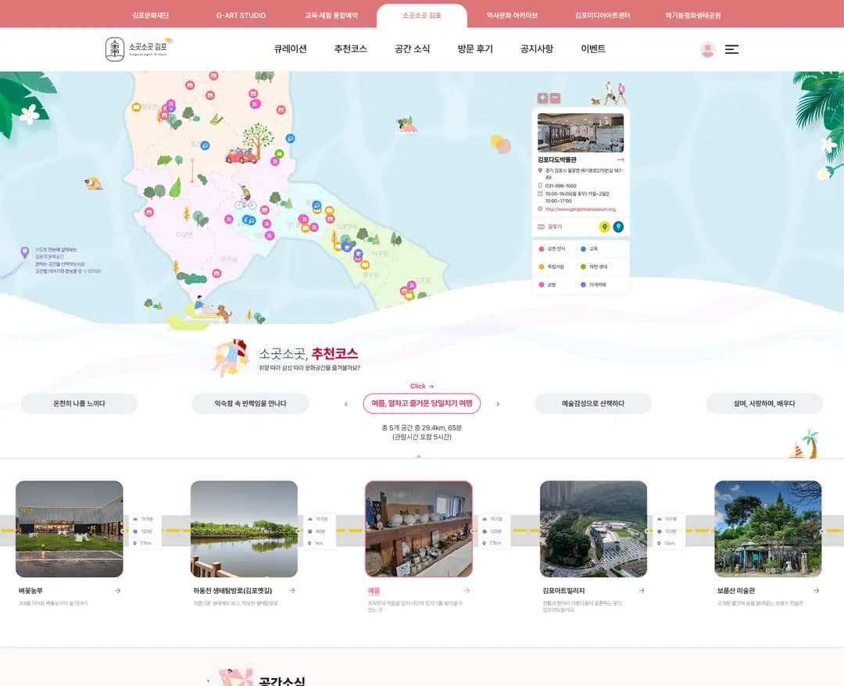Image resolution: width=844 pixels, height=686 pixels.
Task: Toggle the 공연·전시 pink category filter
Action: [x=553, y=249]
